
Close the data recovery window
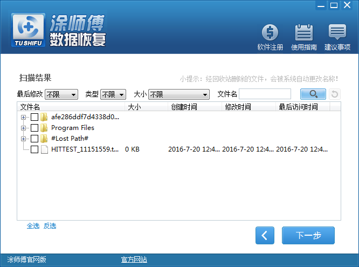point(347,5)
